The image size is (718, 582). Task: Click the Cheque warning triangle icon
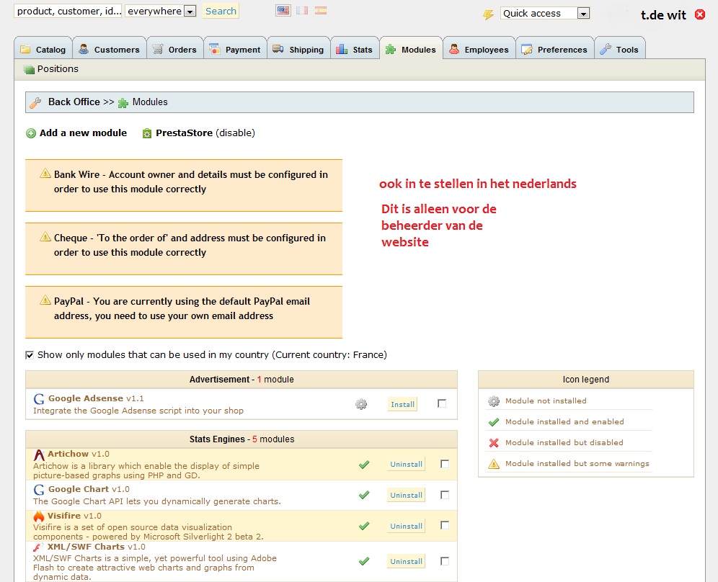point(45,236)
